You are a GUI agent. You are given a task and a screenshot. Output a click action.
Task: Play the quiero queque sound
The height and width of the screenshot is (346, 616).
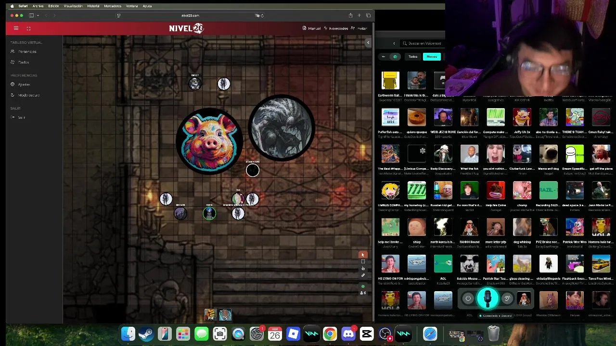point(417,117)
